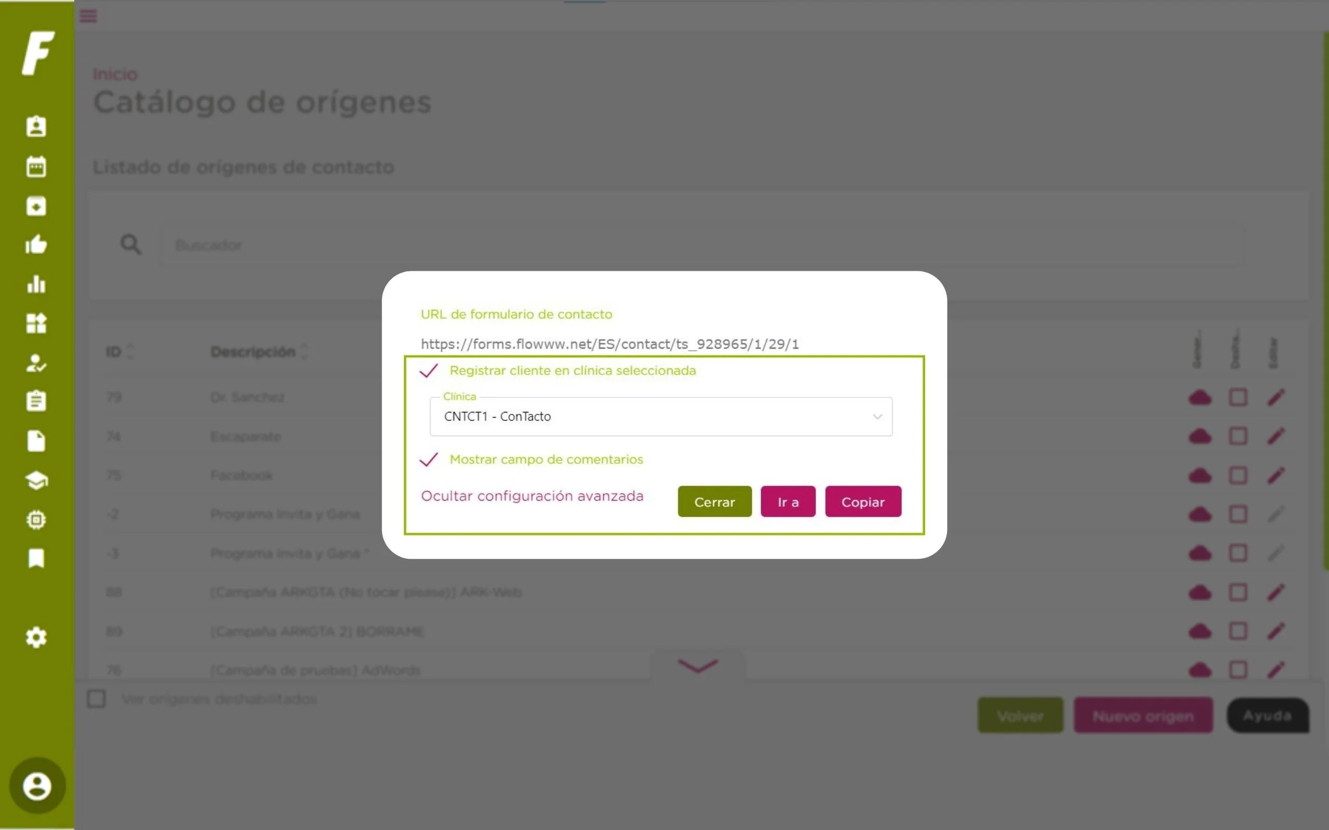
Task: Tick disable checkbox for BORRAME campaign
Action: click(x=1238, y=631)
